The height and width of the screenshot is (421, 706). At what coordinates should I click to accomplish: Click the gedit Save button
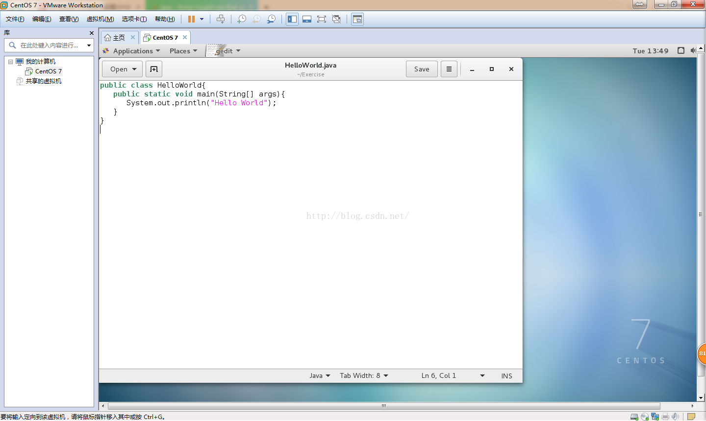(422, 69)
